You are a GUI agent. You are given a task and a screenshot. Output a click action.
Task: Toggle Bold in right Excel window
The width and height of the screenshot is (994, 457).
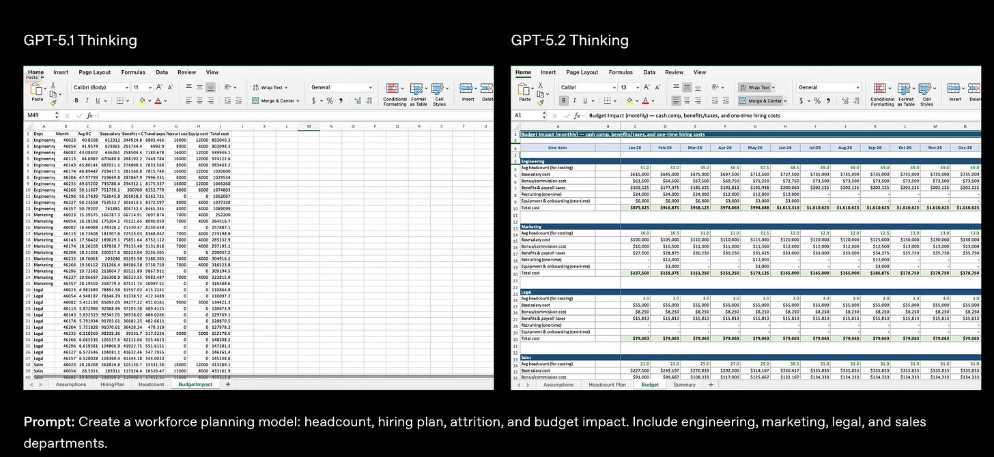coord(564,101)
